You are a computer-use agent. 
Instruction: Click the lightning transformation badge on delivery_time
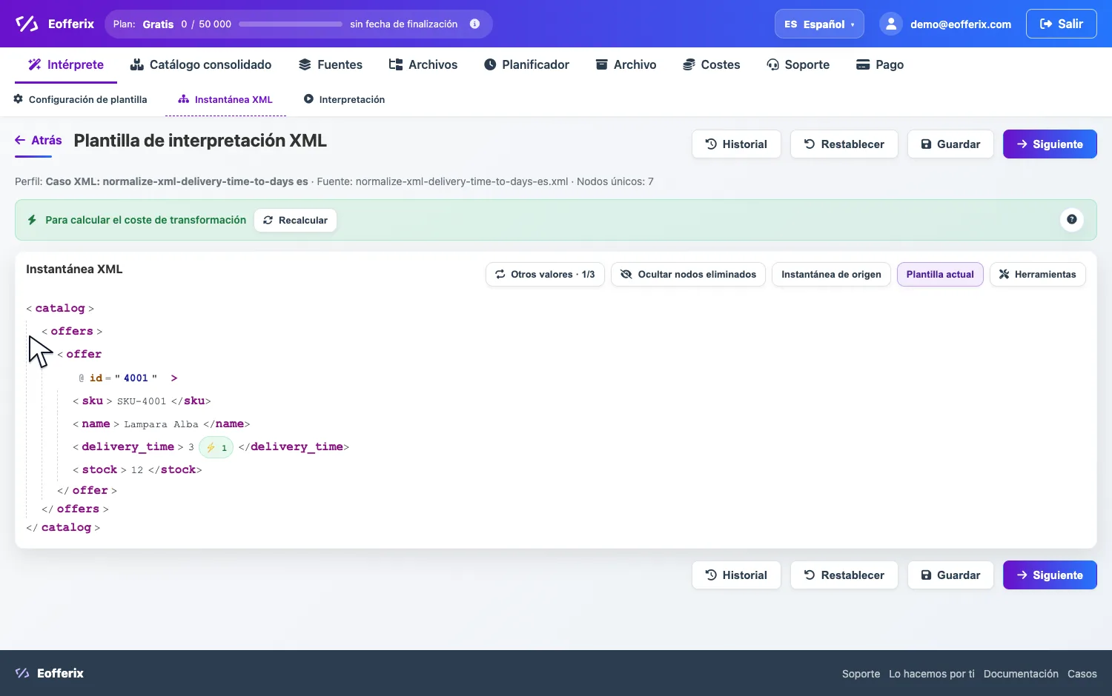216,447
